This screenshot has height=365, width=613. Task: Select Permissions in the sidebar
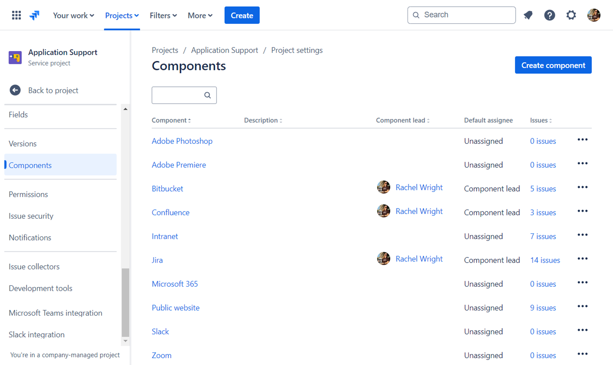tap(28, 194)
